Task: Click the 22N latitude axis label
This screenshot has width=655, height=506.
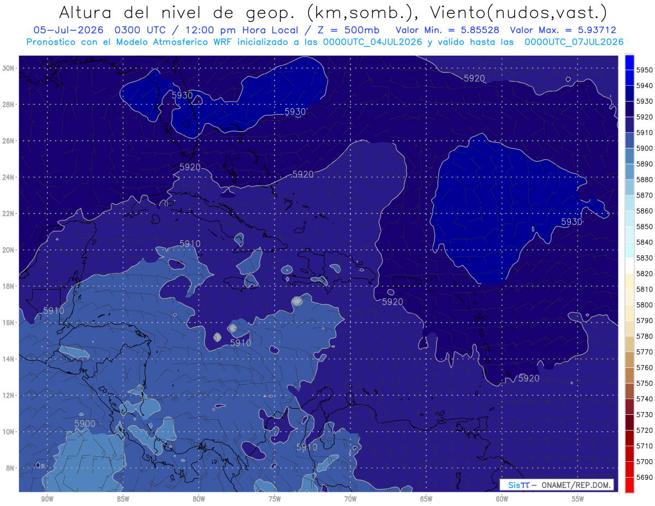Action: pos(8,213)
